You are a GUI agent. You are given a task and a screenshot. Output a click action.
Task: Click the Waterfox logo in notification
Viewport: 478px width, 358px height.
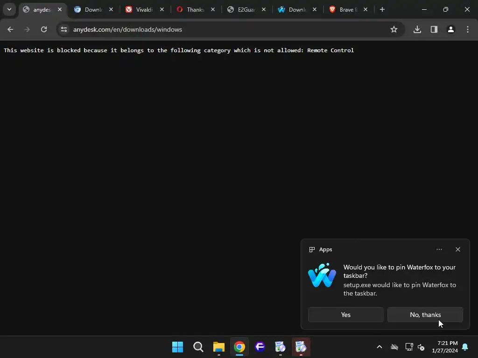pyautogui.click(x=322, y=275)
